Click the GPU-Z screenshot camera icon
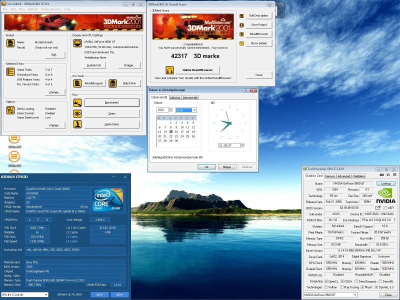Screen dimensions: 400x300 point(381,174)
